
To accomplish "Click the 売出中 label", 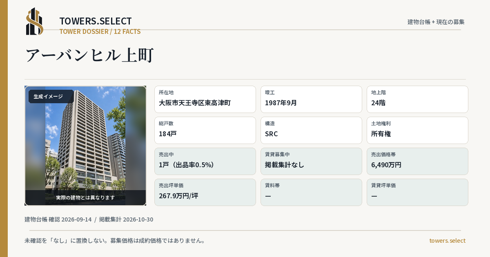I will point(166,155).
